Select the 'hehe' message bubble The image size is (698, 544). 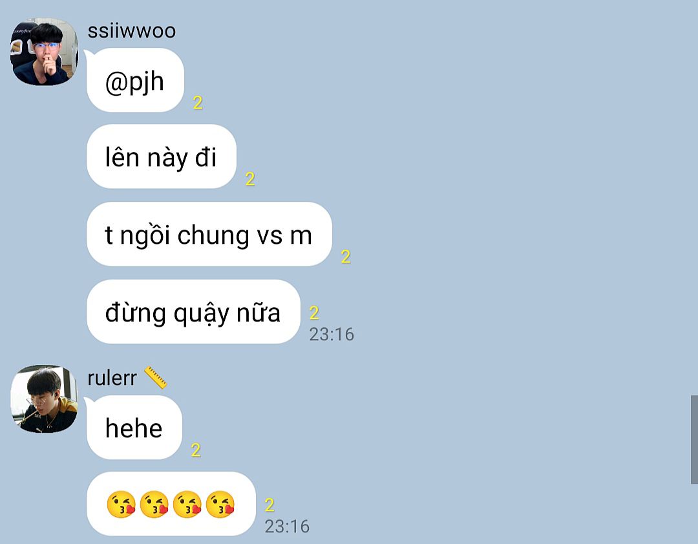134,428
